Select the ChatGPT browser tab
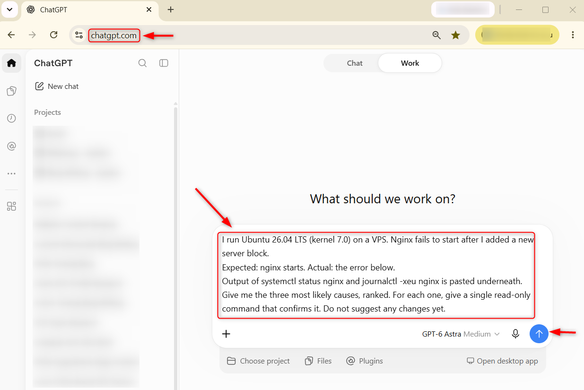Image resolution: width=584 pixels, height=390 pixels. [x=90, y=9]
